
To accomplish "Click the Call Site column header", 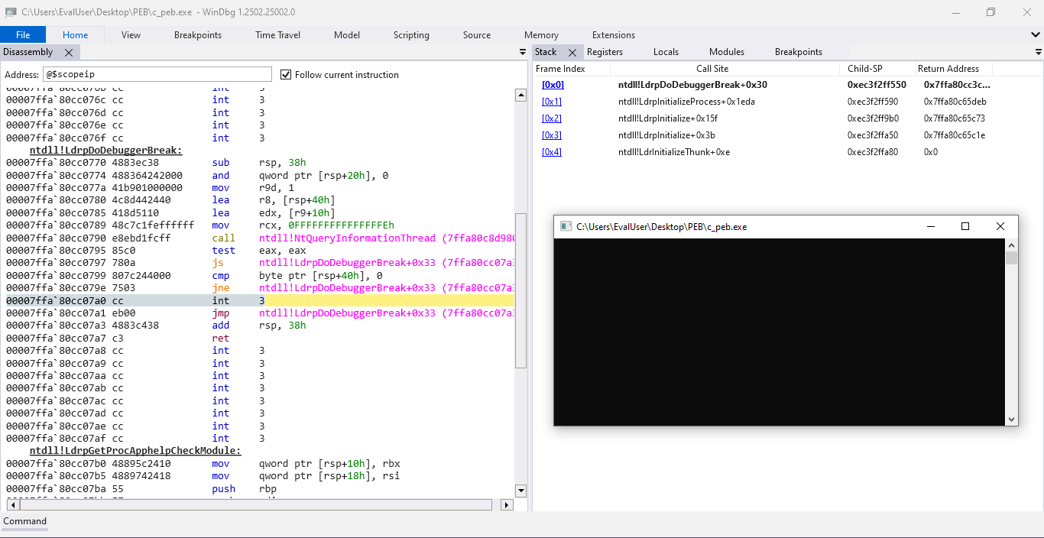I will (x=712, y=69).
